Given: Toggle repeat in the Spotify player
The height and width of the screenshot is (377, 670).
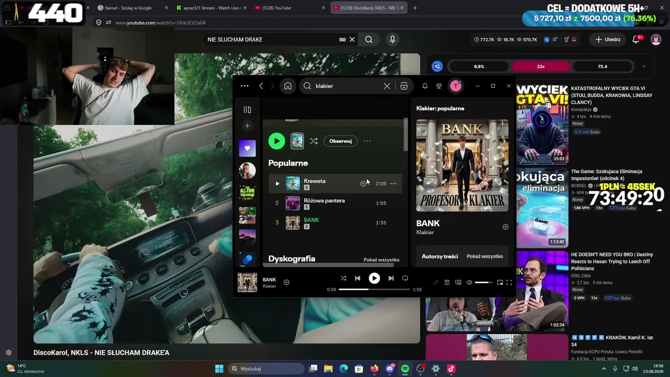Looking at the screenshot, I should (405, 279).
